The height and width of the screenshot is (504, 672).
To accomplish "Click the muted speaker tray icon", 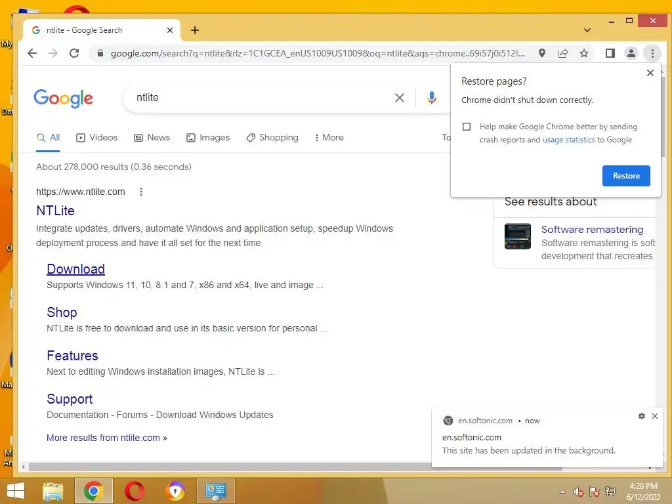I will [x=579, y=492].
